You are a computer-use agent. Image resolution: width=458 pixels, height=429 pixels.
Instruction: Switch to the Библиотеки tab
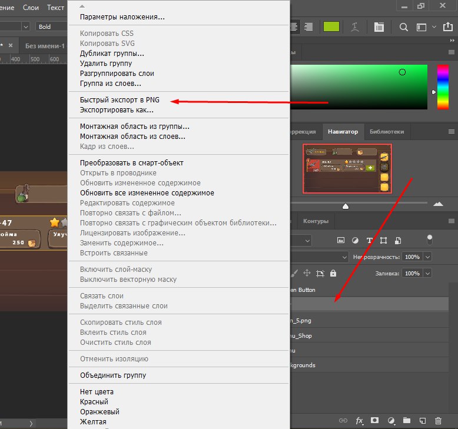click(x=387, y=132)
